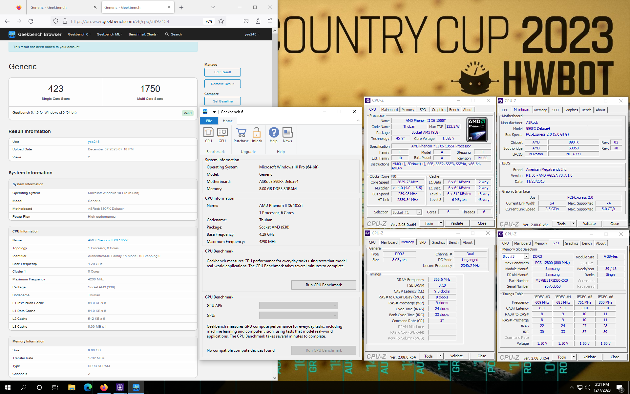Image resolution: width=630 pixels, height=394 pixels.
Task: Click Validate in CPU-Z Memory window
Action: [x=456, y=356]
